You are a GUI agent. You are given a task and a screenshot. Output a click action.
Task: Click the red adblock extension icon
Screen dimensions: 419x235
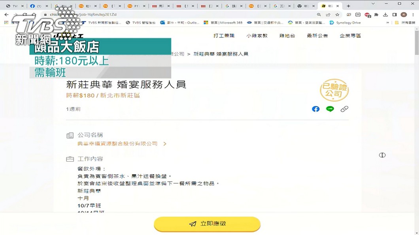[x=368, y=15]
